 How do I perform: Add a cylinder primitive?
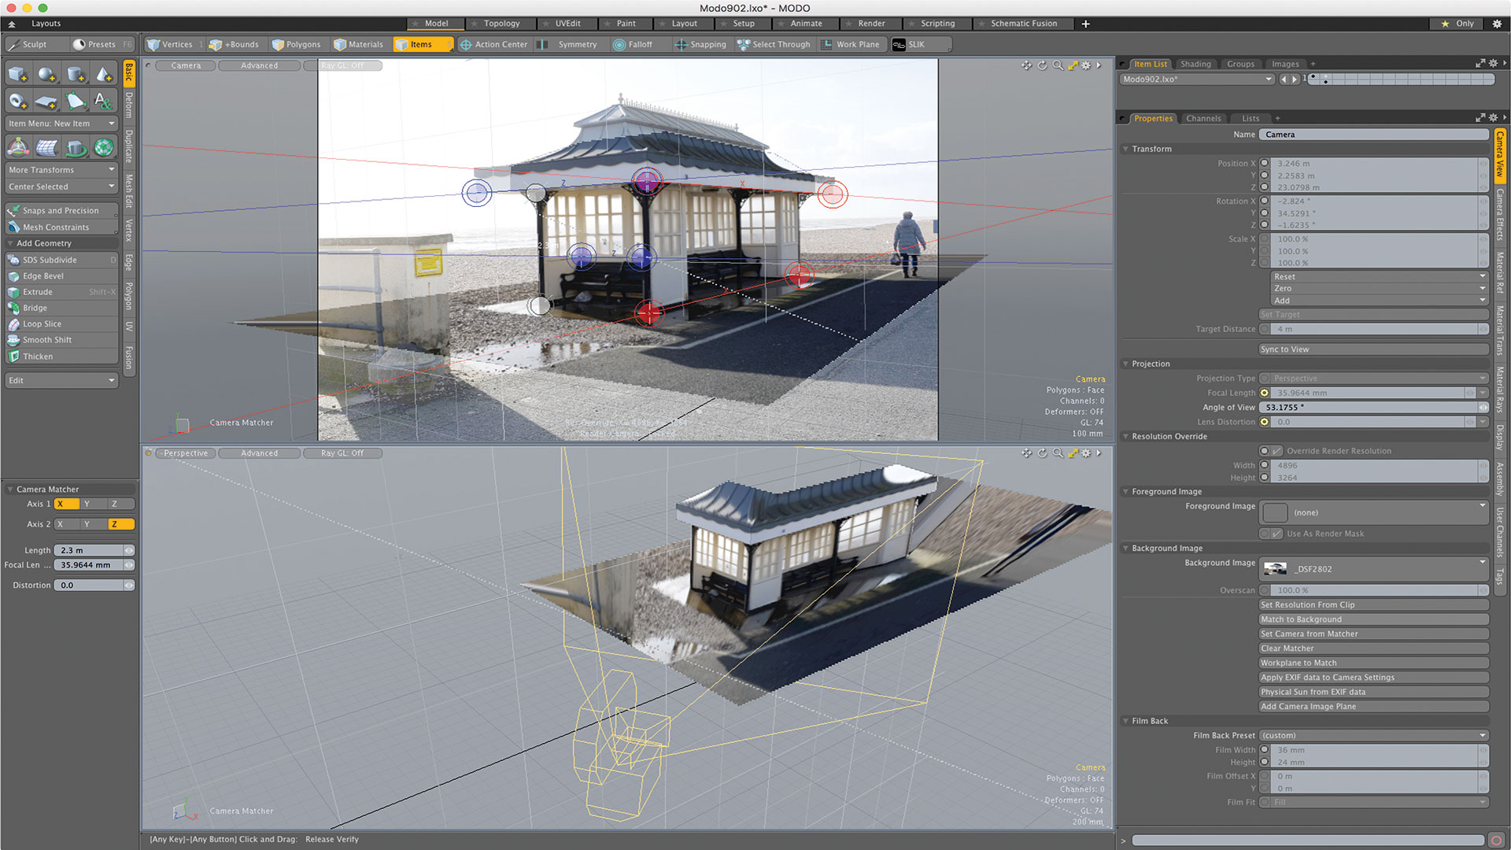(x=76, y=74)
